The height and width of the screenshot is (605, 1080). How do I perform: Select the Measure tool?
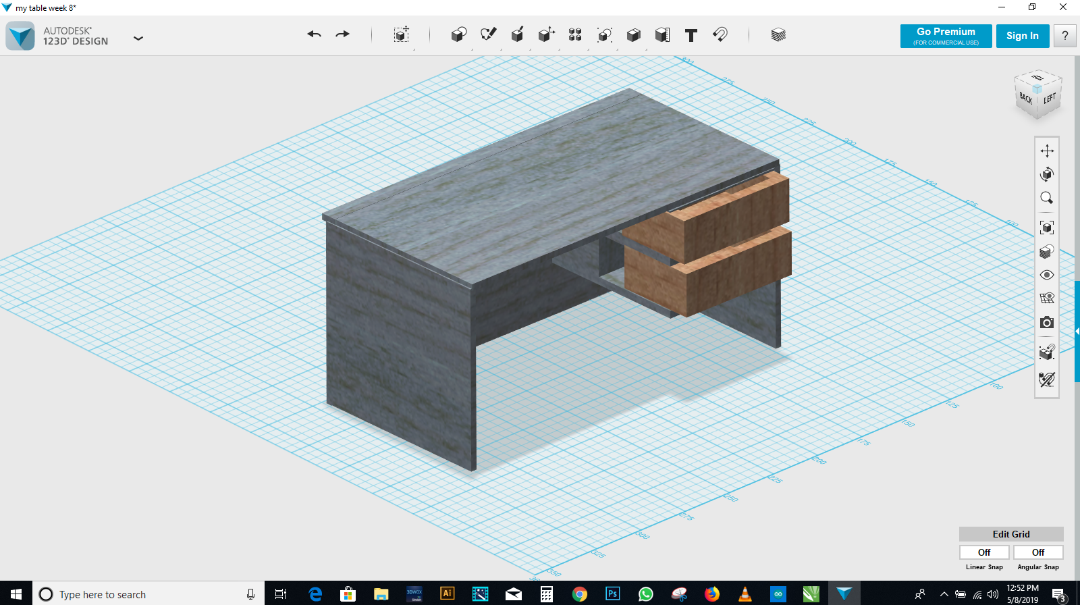pos(662,35)
